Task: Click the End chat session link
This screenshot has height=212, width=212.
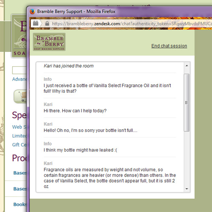Action: pyautogui.click(x=169, y=46)
